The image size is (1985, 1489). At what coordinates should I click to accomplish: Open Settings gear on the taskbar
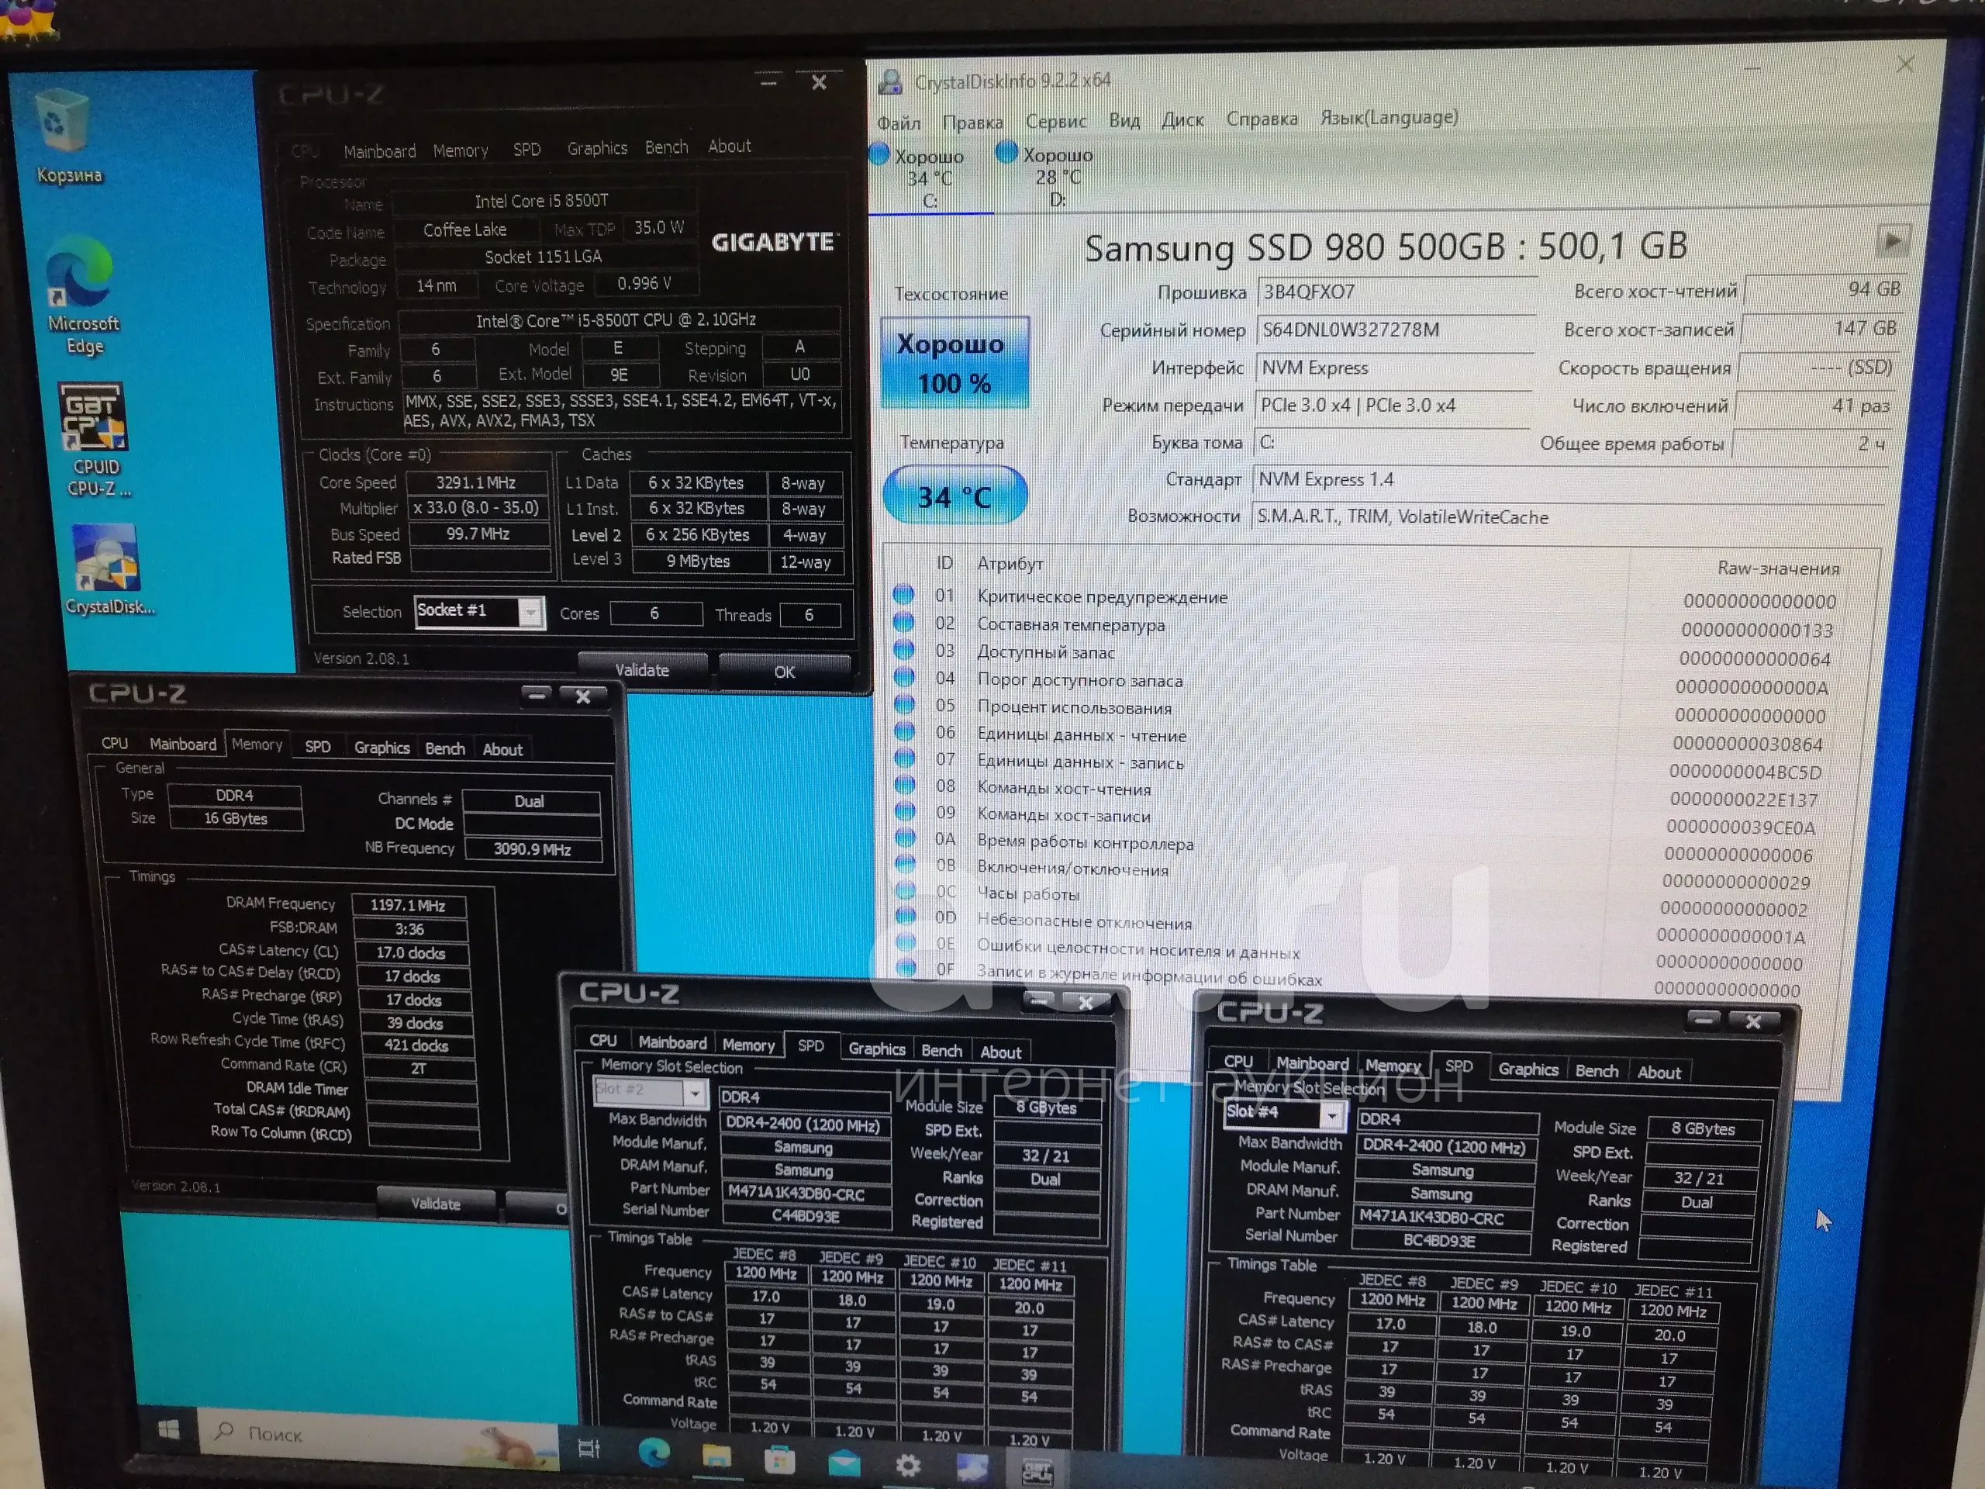point(907,1466)
